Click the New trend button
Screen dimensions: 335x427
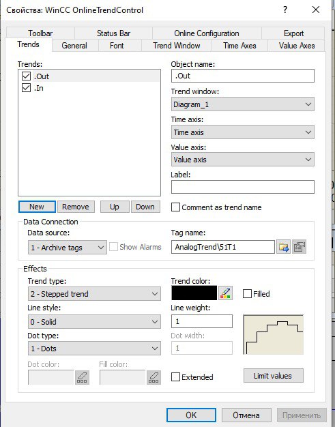[x=37, y=207]
